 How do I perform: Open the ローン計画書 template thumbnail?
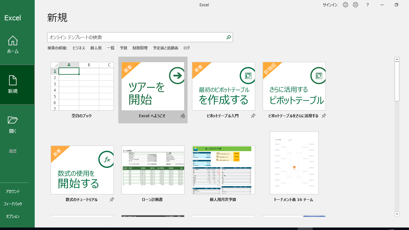coord(153,170)
